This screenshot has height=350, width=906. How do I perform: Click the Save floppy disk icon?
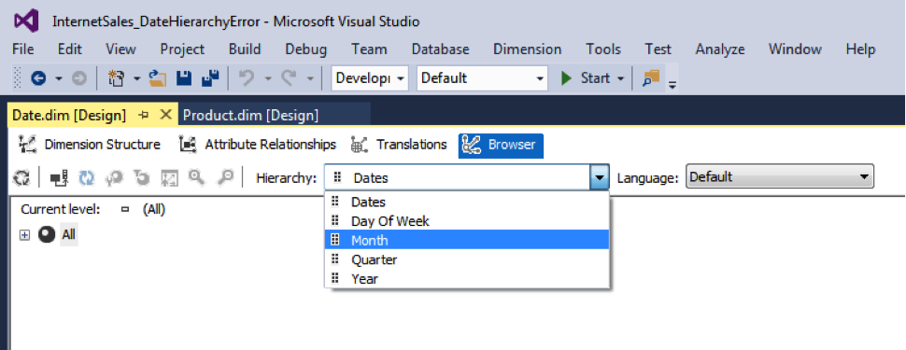(x=184, y=78)
